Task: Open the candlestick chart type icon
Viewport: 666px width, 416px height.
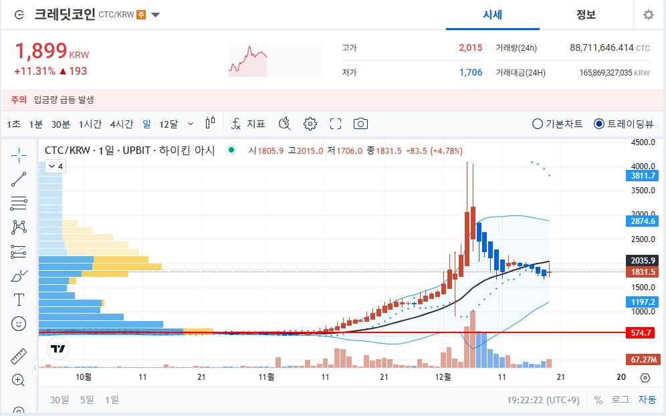Action: [x=210, y=123]
